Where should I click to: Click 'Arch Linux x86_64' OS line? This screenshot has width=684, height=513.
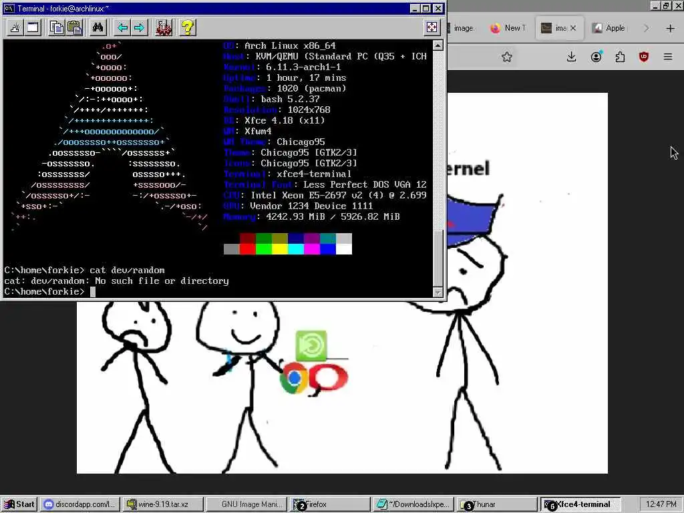[290, 46]
